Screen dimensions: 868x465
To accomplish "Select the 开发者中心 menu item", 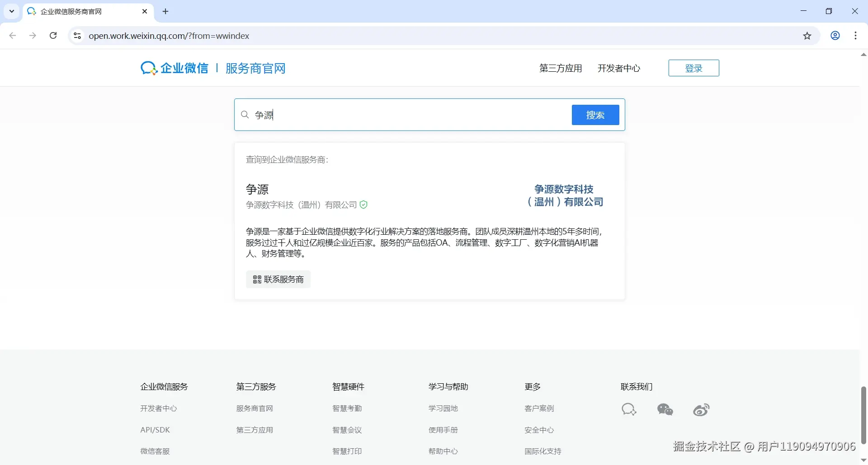I will click(618, 68).
